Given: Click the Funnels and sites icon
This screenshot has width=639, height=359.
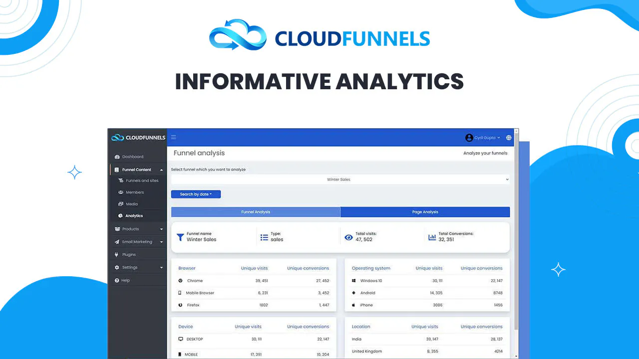Looking at the screenshot, I should point(121,180).
